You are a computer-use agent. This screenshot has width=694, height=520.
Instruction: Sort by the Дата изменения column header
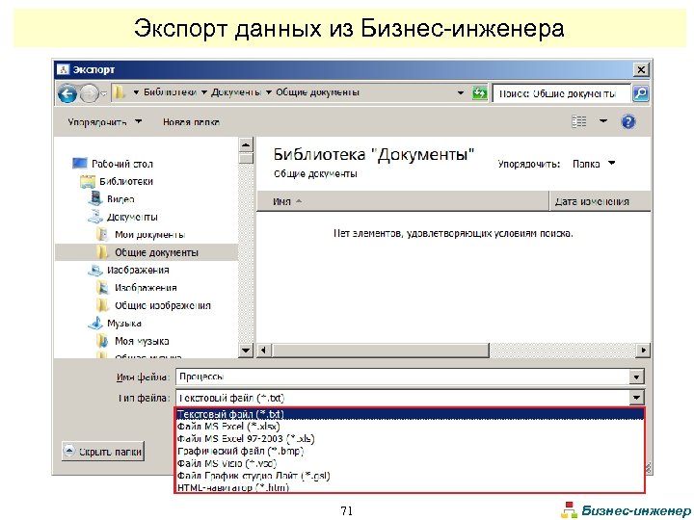point(600,201)
